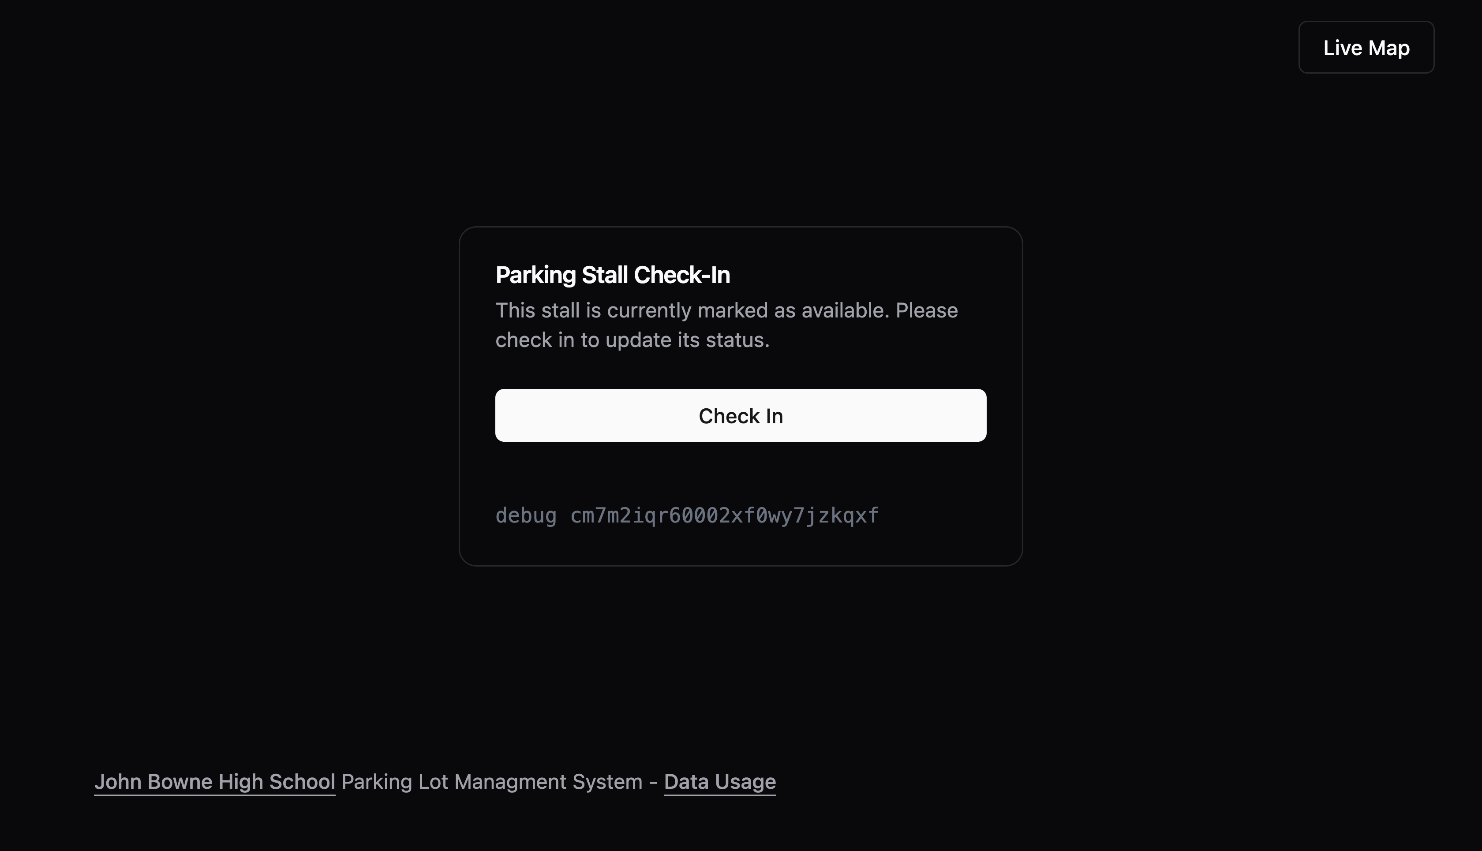
Task: Click the word debug before the code
Action: point(526,515)
